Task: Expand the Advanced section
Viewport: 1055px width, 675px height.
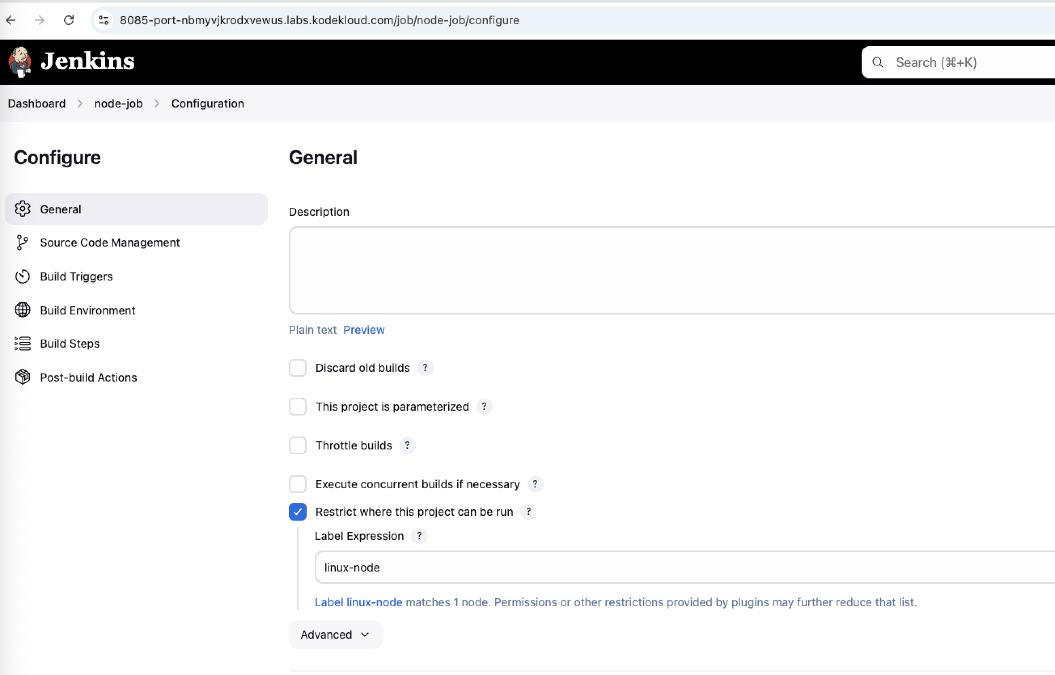Action: click(335, 634)
